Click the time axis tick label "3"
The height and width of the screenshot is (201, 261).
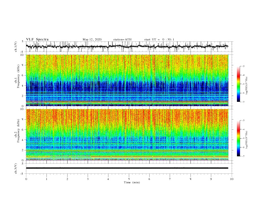[88, 179]
